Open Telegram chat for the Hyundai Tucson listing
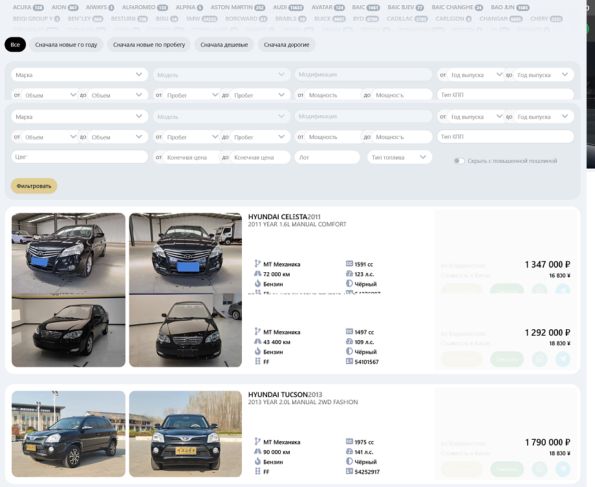 (563, 469)
